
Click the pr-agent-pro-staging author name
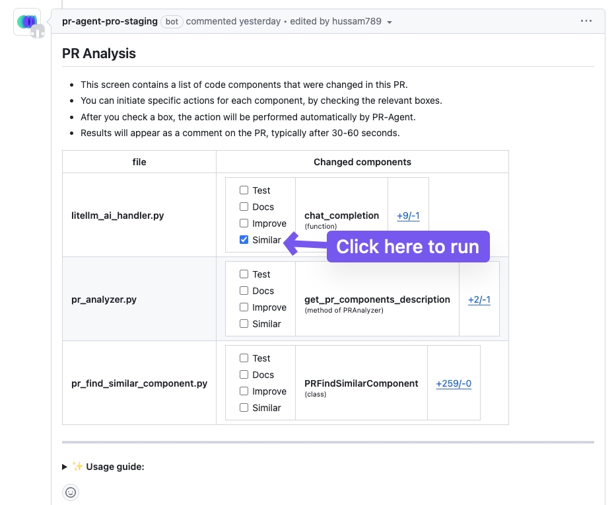pyautogui.click(x=110, y=21)
